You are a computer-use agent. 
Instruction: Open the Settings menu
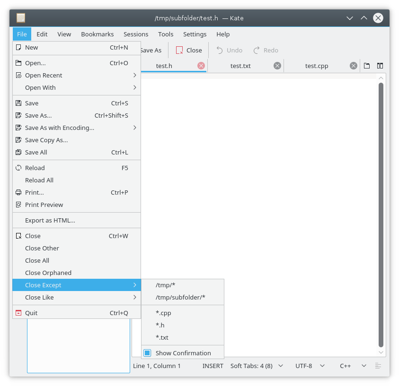[195, 34]
